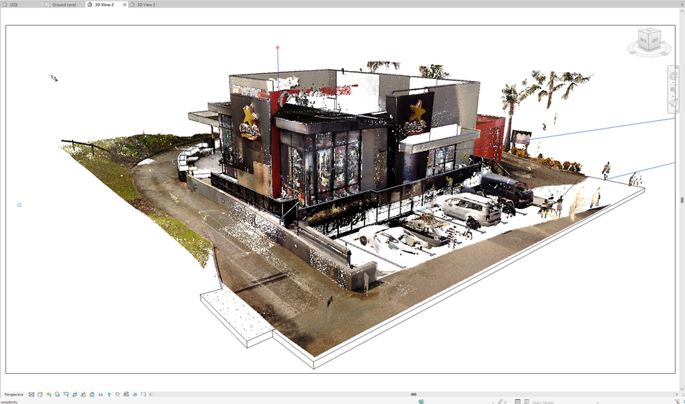Click the vertical scrollbar thumb

682,200
